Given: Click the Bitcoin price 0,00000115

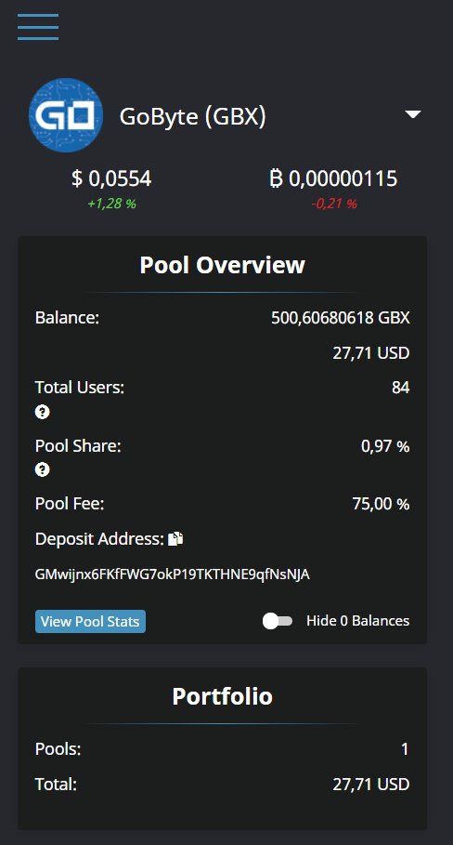Looking at the screenshot, I should tap(333, 178).
